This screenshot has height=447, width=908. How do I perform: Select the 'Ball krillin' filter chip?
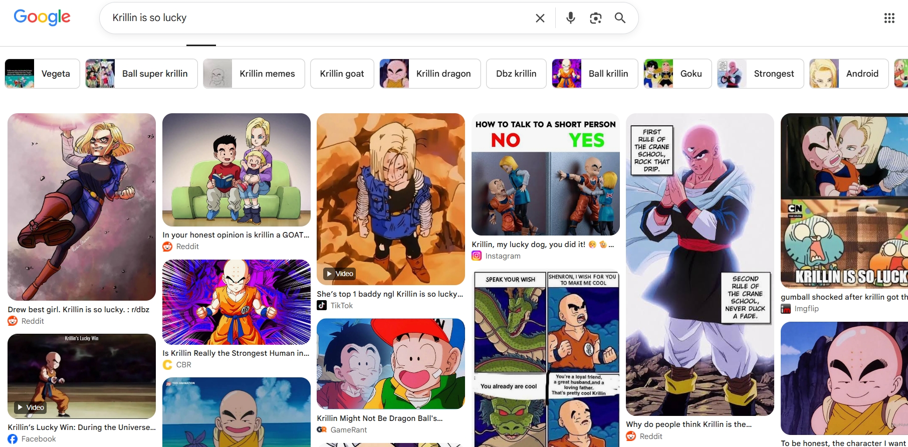click(x=595, y=74)
